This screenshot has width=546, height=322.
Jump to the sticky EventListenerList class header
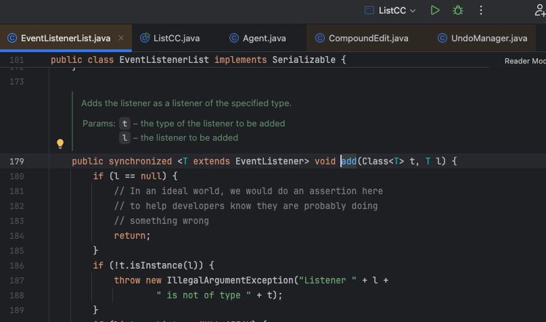click(x=198, y=61)
